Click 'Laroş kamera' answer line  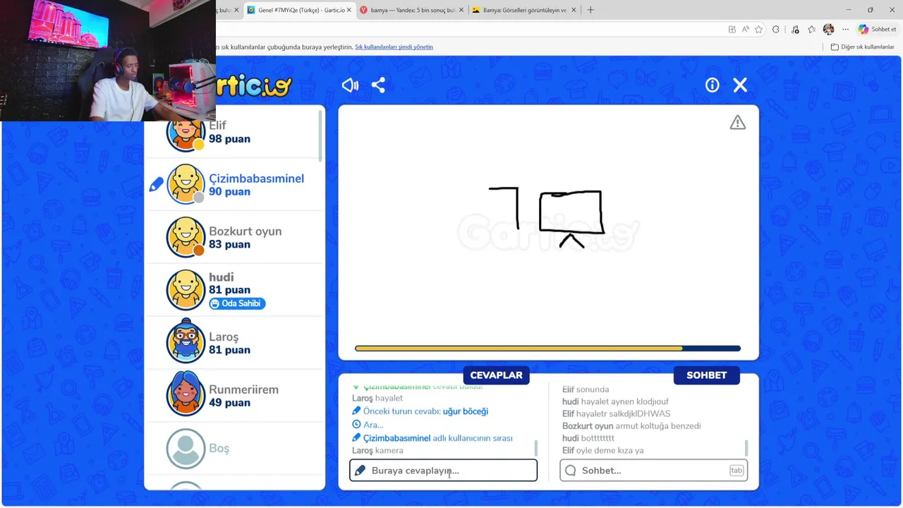378,450
